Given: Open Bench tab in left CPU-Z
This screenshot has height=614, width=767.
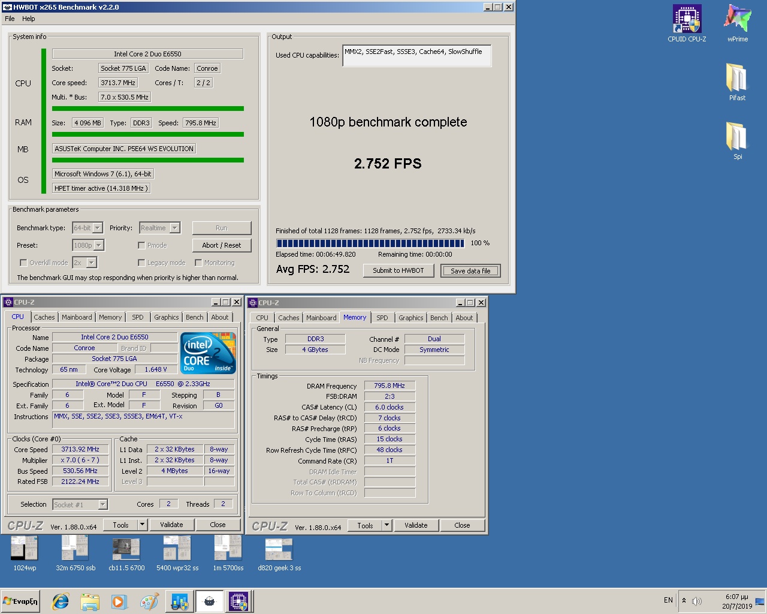Looking at the screenshot, I should coord(195,317).
